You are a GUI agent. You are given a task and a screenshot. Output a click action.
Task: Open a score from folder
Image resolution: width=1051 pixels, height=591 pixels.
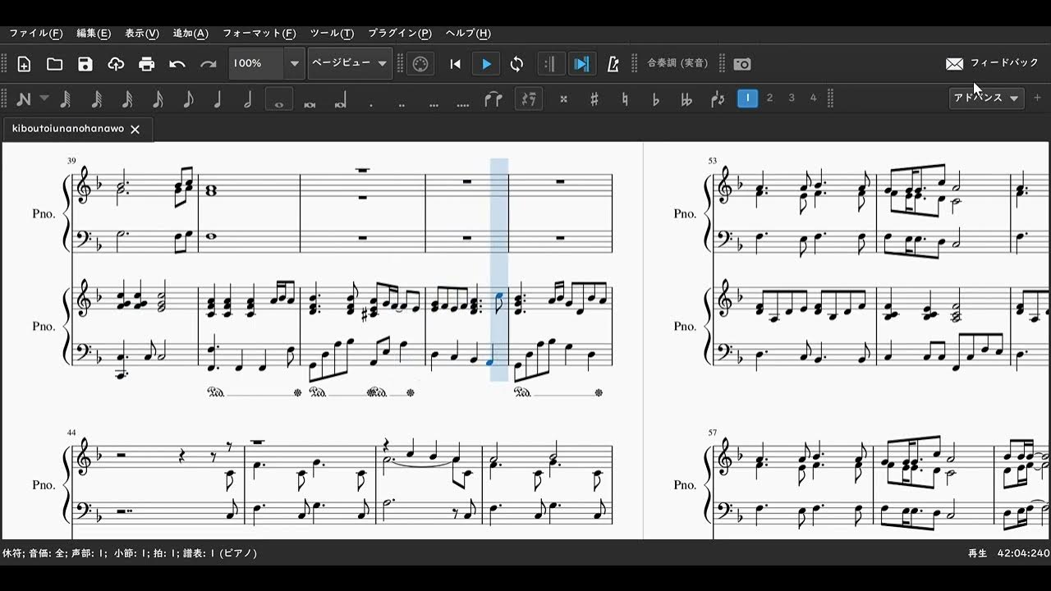[x=54, y=64]
